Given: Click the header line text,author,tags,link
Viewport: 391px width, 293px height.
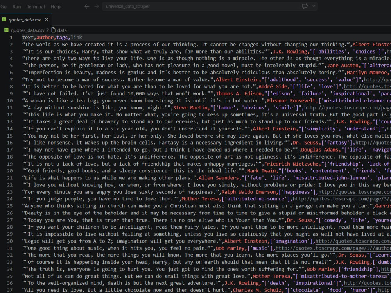Looking at the screenshot, I should coord(52,38).
